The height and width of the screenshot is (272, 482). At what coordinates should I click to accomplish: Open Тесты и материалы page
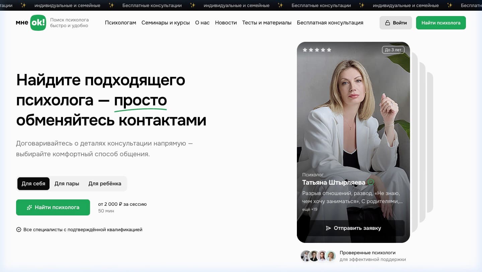[267, 23]
